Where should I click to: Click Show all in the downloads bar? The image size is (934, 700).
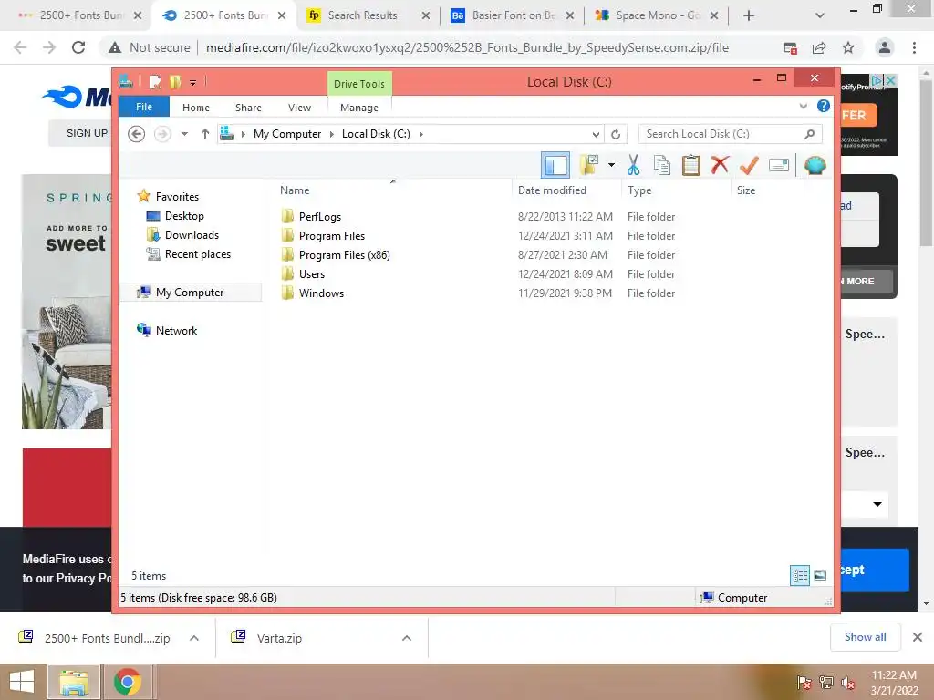865,637
